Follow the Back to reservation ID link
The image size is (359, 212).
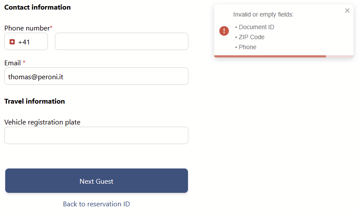pyautogui.click(x=96, y=204)
